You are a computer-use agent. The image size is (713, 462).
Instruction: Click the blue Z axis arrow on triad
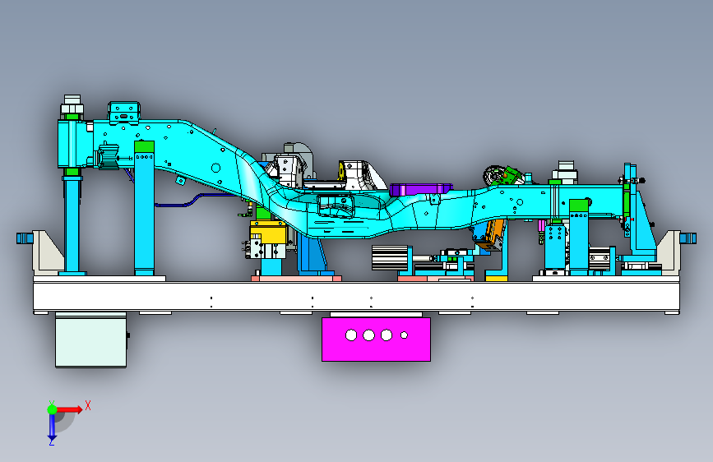[x=52, y=427]
